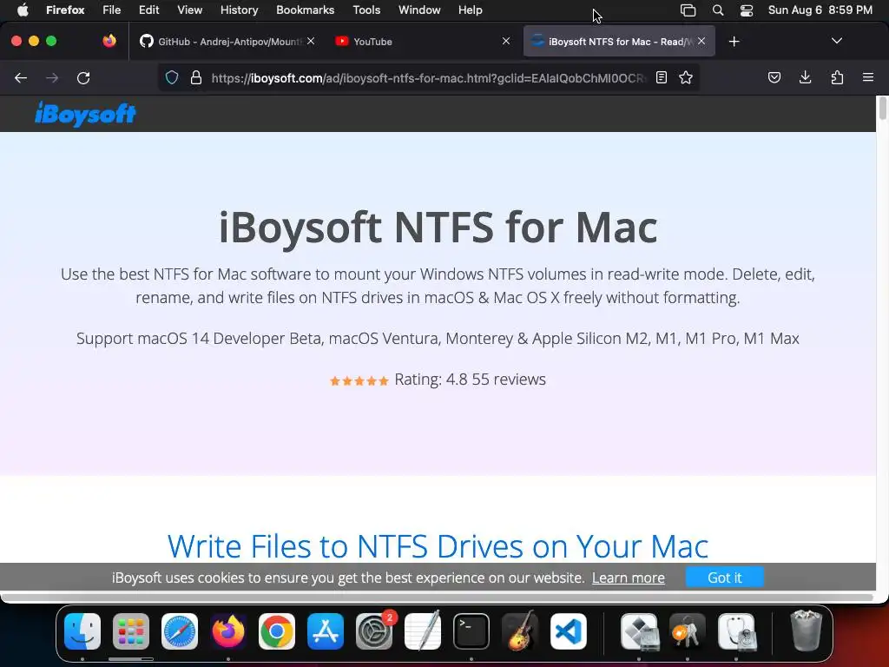This screenshot has height=667, width=889.
Task: Open Launchpad from the dock
Action: [x=131, y=631]
